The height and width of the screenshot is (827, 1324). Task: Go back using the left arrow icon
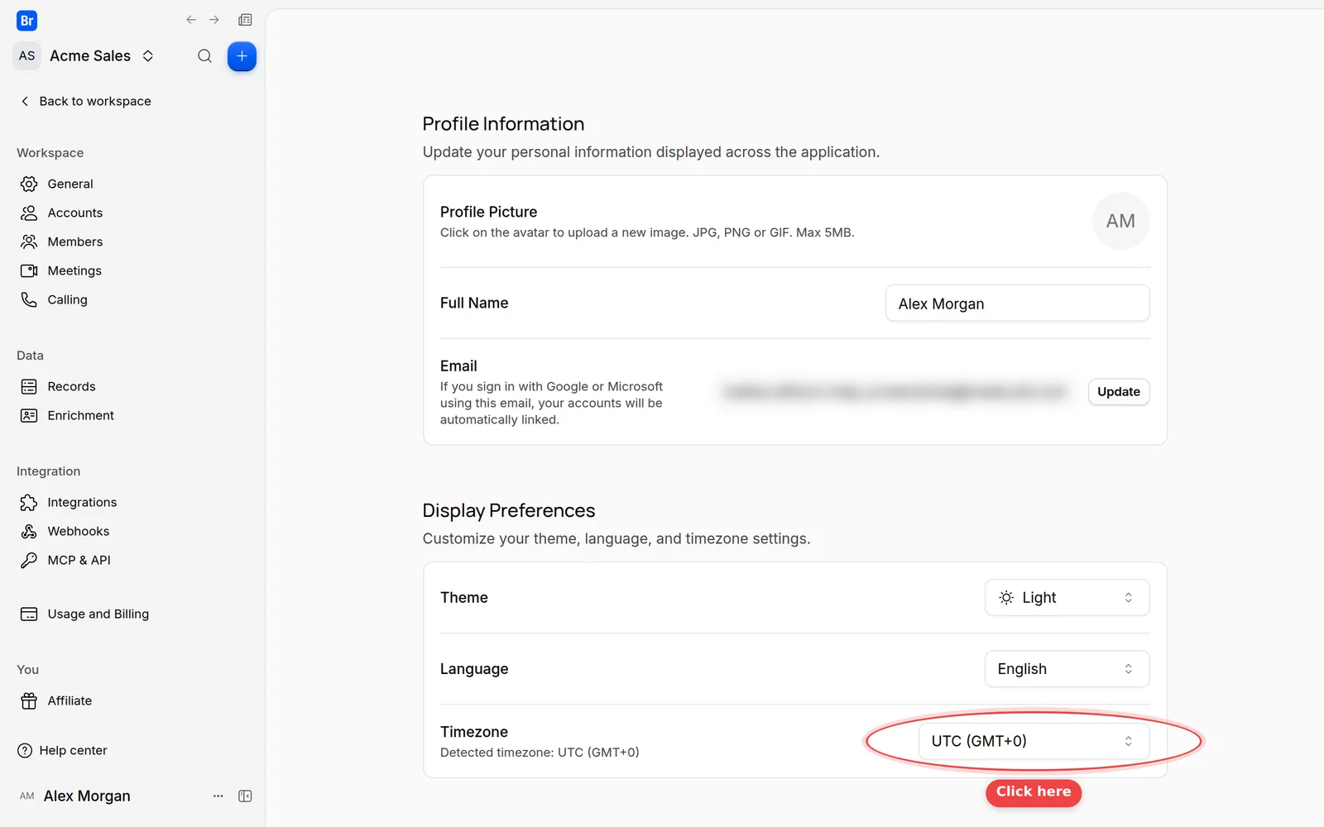191,20
